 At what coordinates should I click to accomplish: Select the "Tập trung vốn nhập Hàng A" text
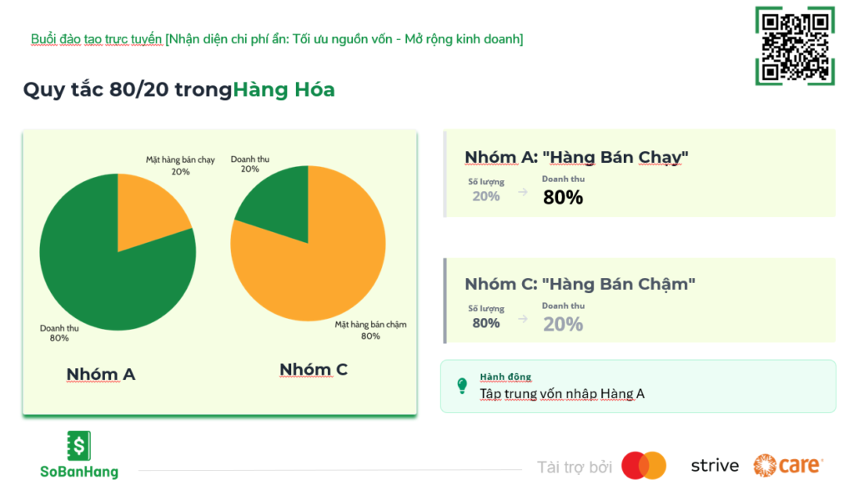pyautogui.click(x=562, y=394)
